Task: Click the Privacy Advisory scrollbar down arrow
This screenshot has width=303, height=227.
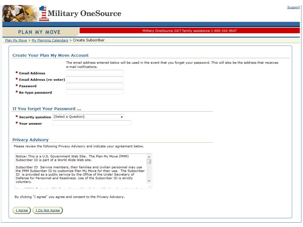Action: [149, 181]
